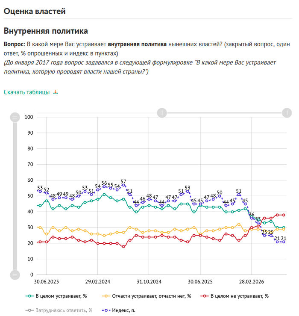This screenshot has height=316, width=299.
Task: Toggle the Отчасти устраивает, отчасти нет series
Action: point(147,296)
